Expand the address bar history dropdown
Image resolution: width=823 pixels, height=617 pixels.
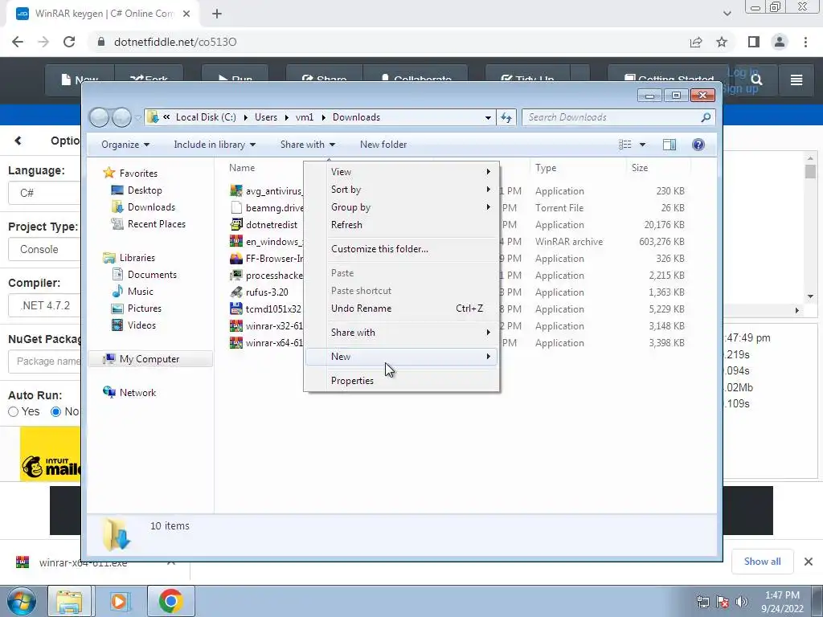(x=488, y=117)
